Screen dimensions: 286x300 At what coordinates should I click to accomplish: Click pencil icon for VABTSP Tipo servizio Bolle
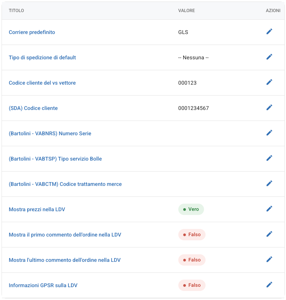(269, 158)
